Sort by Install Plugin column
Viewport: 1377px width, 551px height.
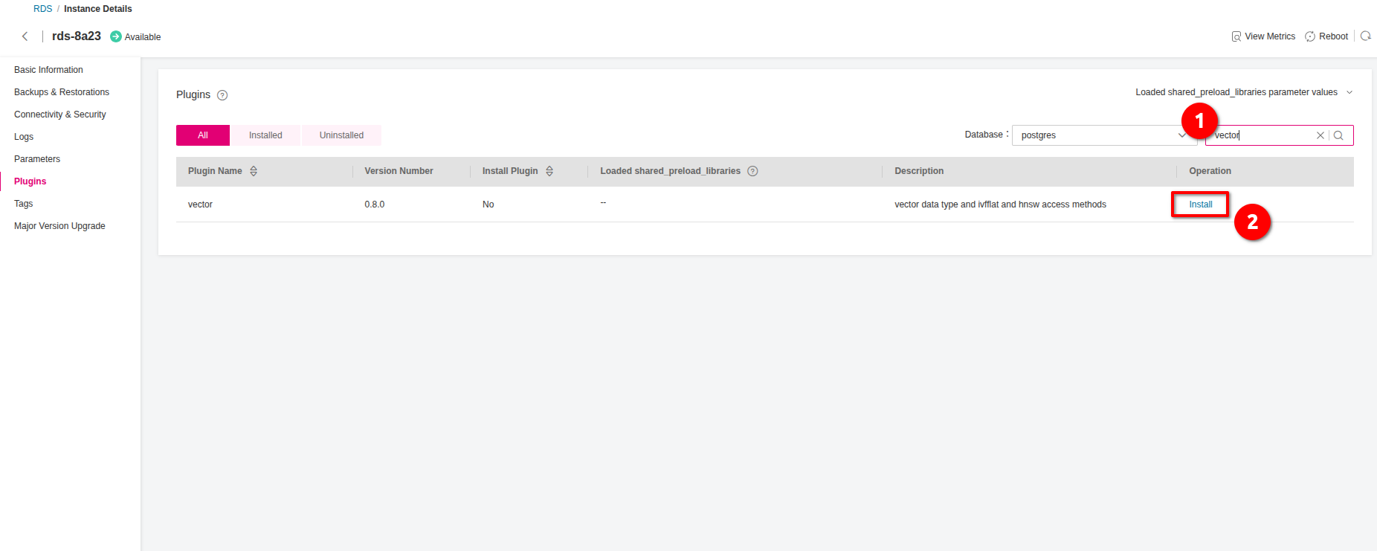[549, 171]
